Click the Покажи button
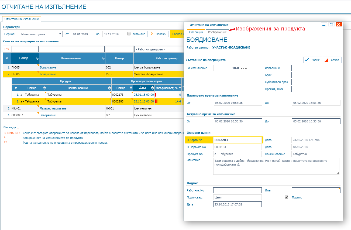 pos(158,34)
